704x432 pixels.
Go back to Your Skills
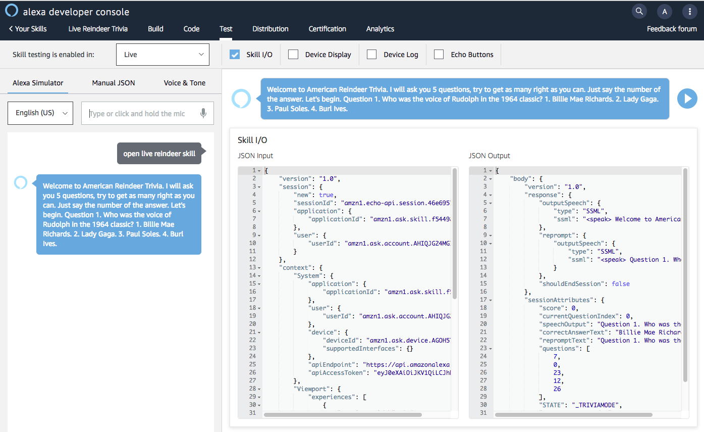click(28, 29)
